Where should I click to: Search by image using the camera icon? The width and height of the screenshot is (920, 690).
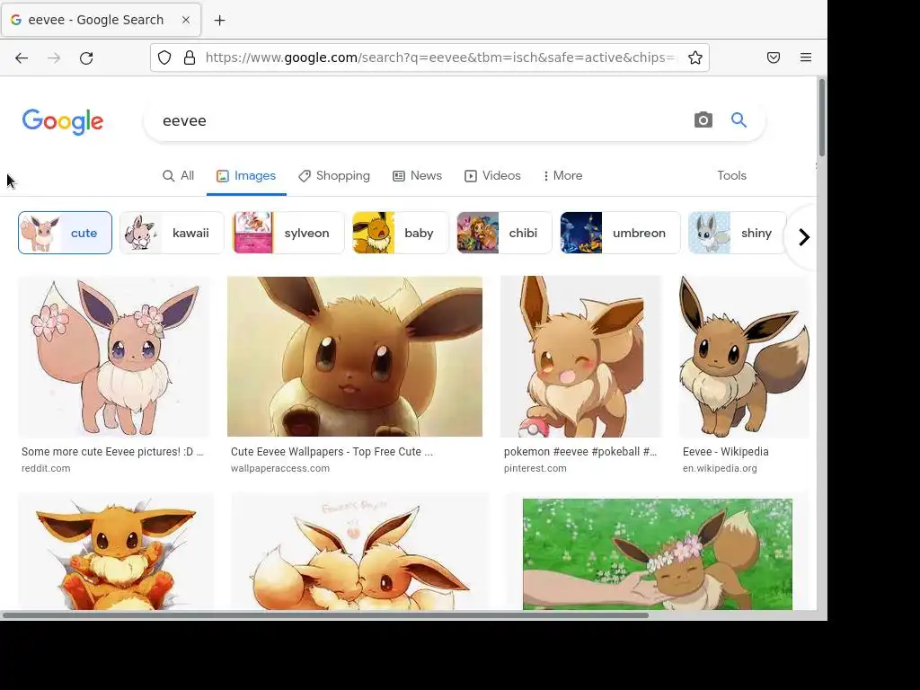click(x=703, y=120)
